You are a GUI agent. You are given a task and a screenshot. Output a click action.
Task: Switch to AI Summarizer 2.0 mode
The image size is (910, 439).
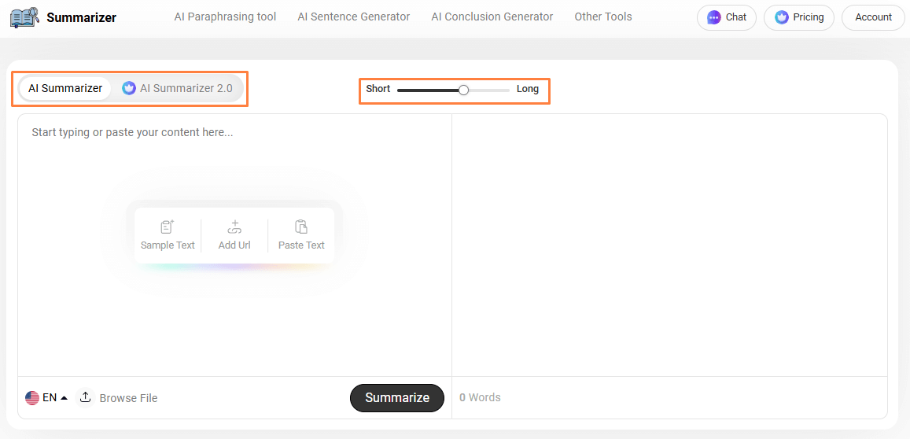pos(186,88)
